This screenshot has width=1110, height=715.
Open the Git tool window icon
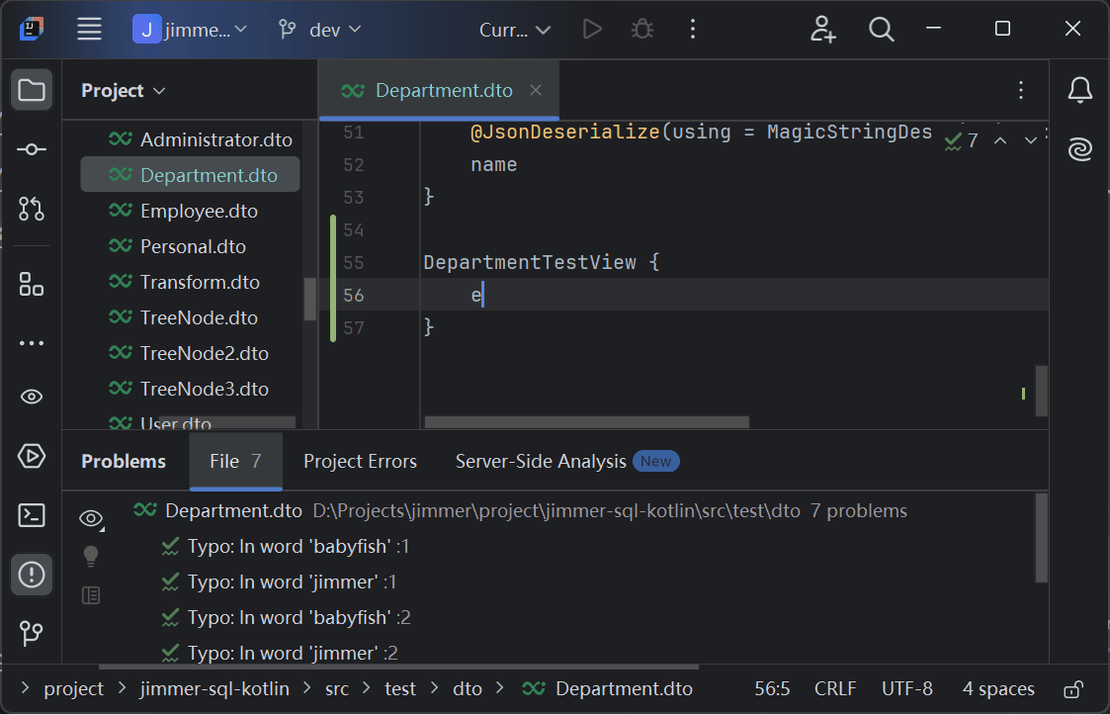pos(32,632)
